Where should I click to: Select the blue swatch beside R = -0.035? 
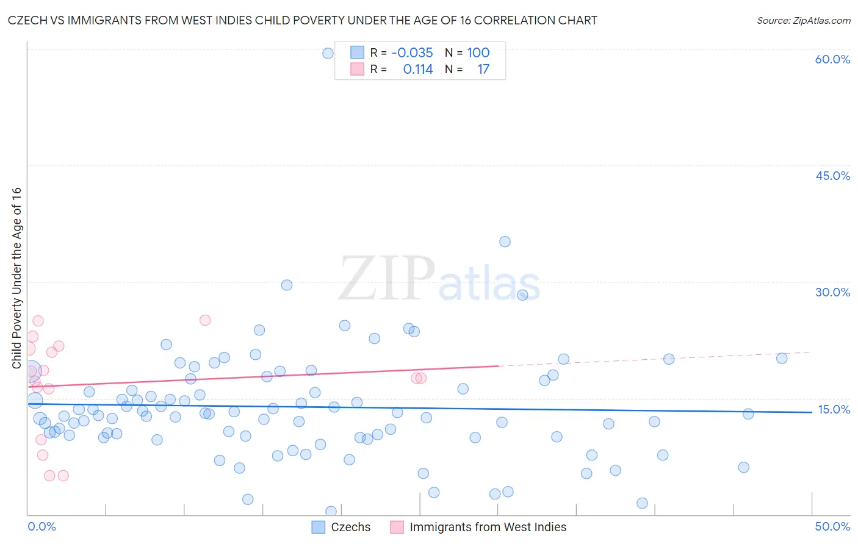[x=357, y=52]
